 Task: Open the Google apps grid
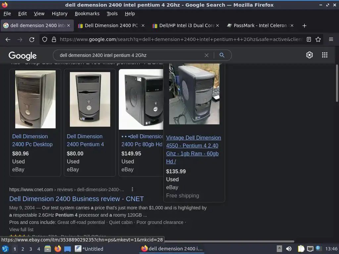click(324, 55)
